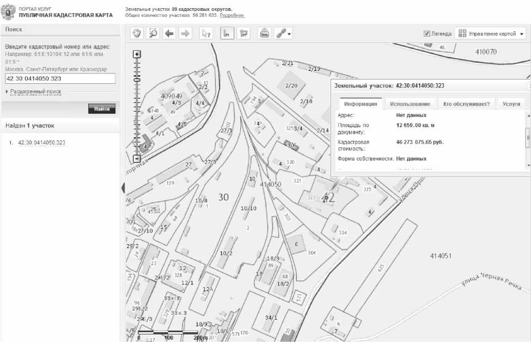Click the cadastral number input field

click(60, 79)
